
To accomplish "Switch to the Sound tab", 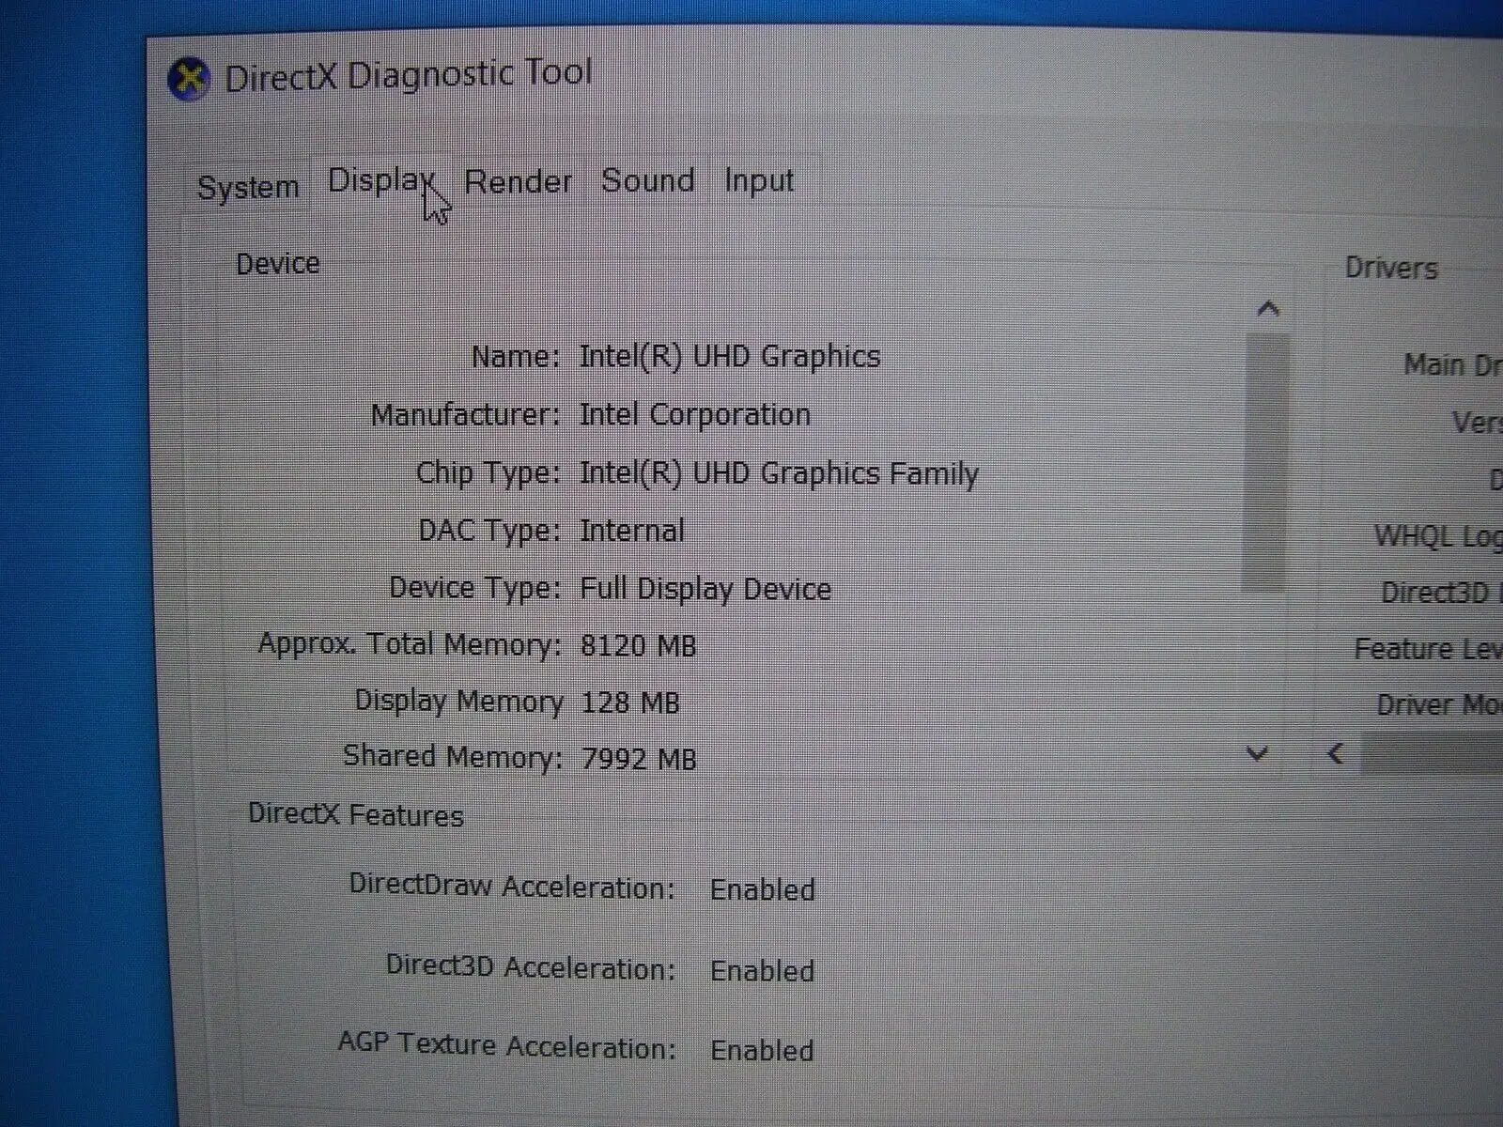I will [648, 180].
